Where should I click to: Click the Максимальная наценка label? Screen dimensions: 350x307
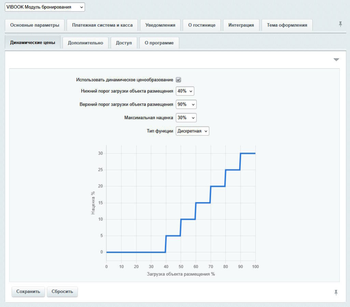pos(149,118)
